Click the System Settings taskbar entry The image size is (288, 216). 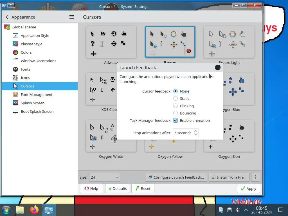(49, 210)
